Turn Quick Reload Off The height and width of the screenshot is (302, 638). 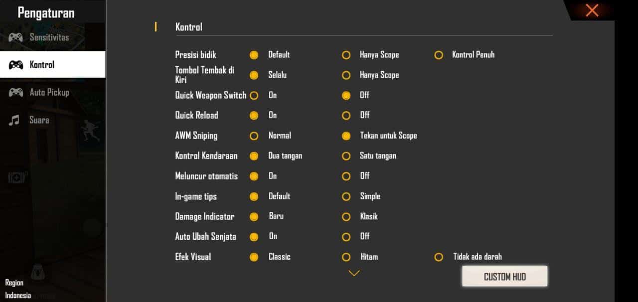pyautogui.click(x=346, y=115)
